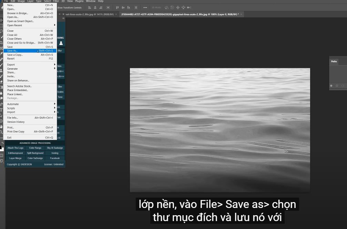Click the align vertical centers icon
The image size is (347, 229).
(123, 8)
